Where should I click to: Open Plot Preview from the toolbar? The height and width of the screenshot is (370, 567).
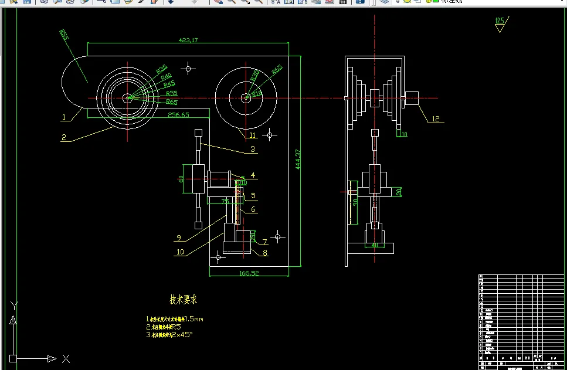coord(57,1)
